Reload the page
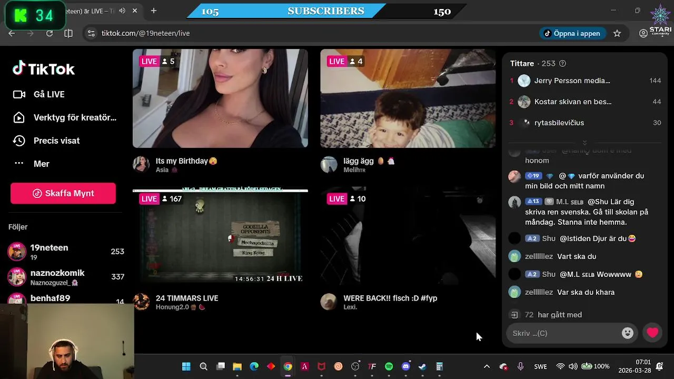Screen dimensions: 674x379 [49, 33]
